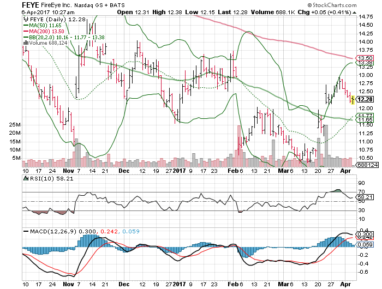Click the 70 overbought level on RSI axis
382x289 pixels.
[361, 192]
